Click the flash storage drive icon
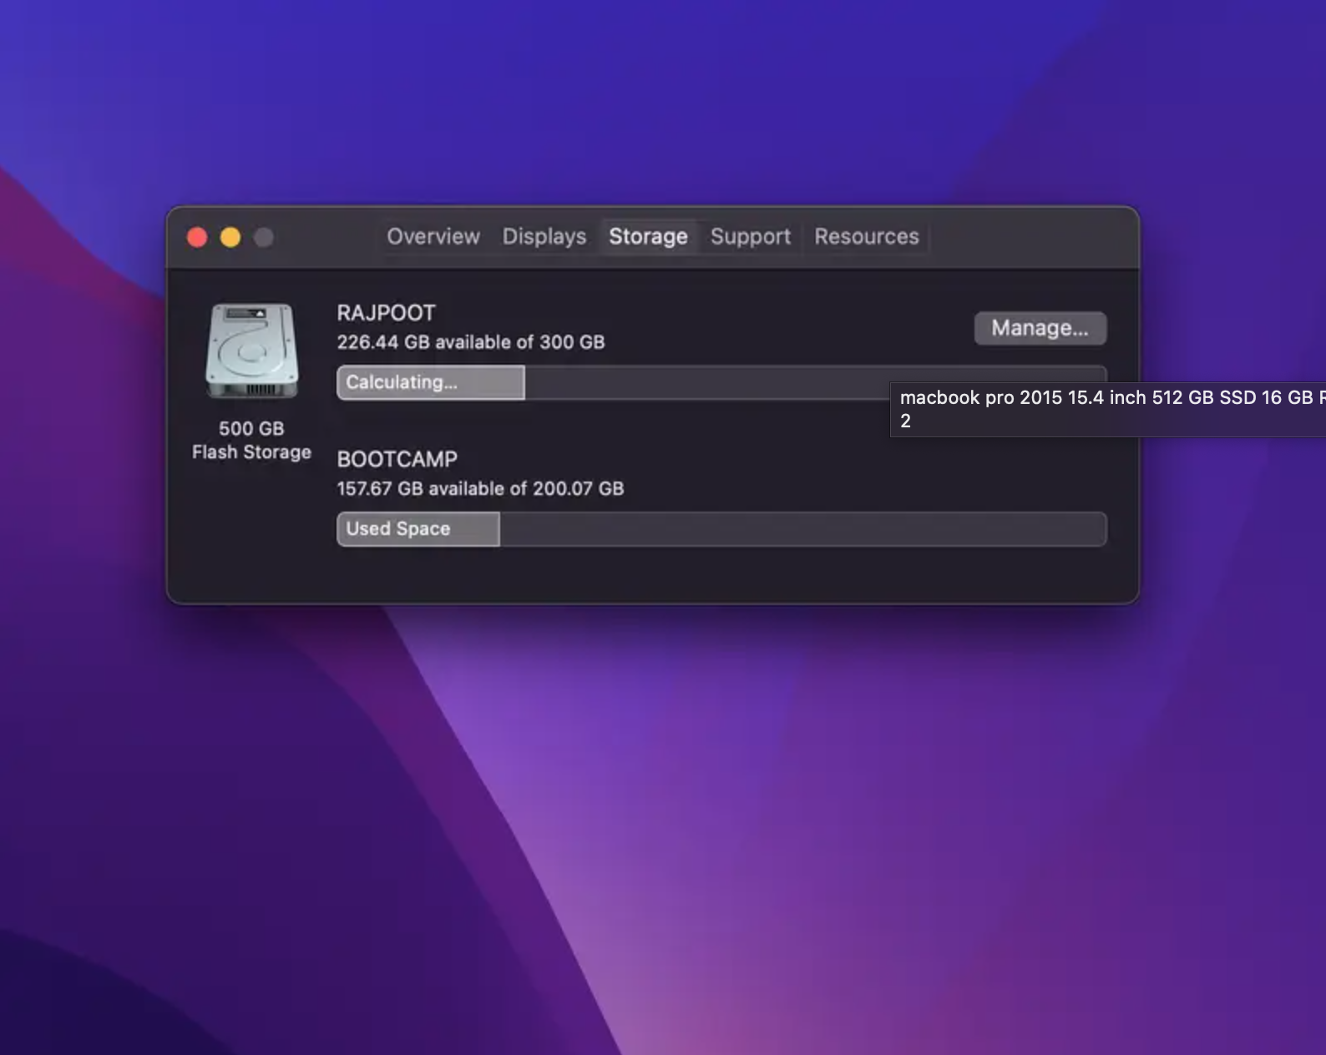 click(251, 351)
